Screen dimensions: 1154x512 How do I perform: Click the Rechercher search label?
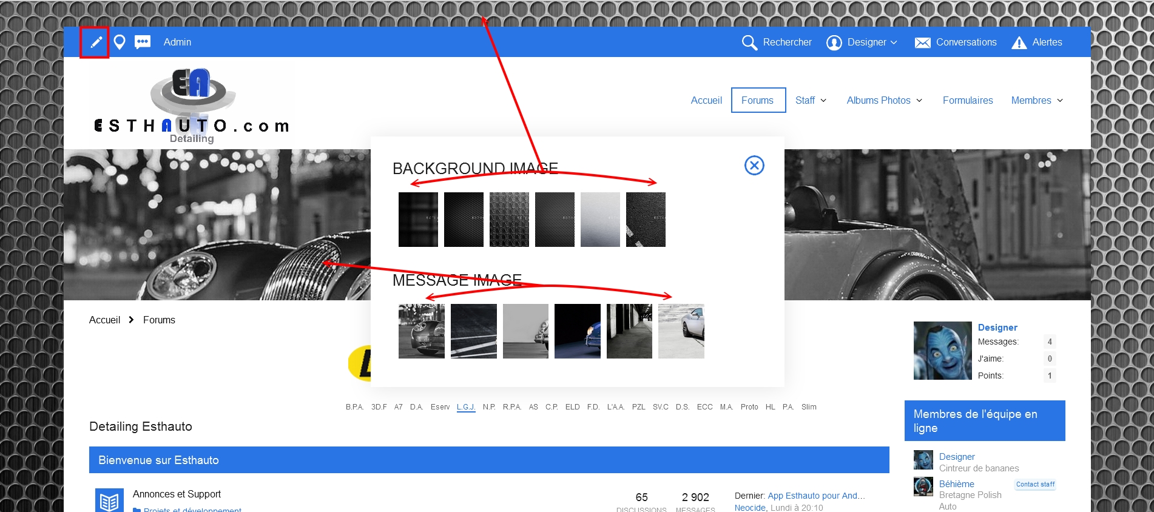[787, 42]
